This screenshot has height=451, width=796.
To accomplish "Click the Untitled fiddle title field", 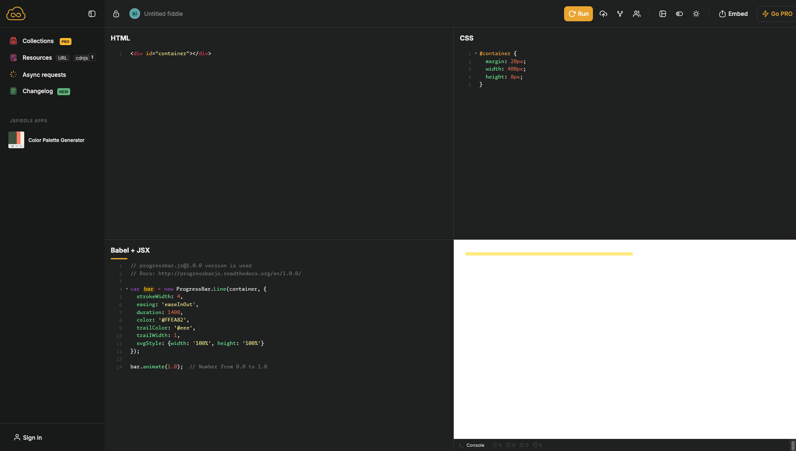I will click(x=163, y=13).
